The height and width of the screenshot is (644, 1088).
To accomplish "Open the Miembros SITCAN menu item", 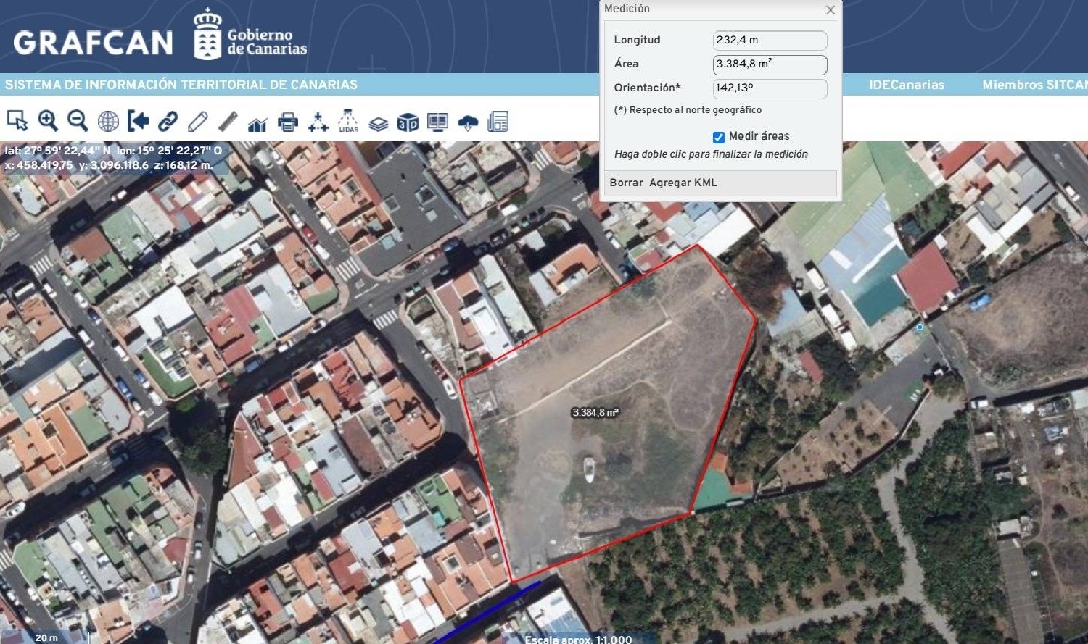I will [x=1035, y=85].
